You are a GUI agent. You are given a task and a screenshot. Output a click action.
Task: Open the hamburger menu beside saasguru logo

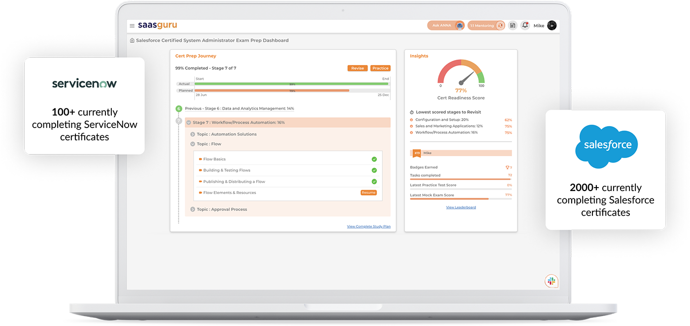coord(132,26)
